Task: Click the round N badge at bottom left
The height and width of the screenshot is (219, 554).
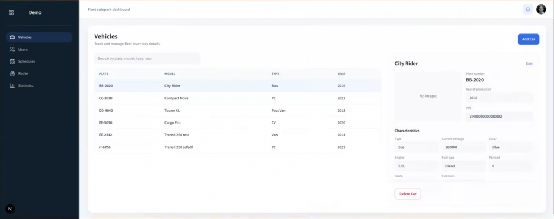Action: point(10,209)
